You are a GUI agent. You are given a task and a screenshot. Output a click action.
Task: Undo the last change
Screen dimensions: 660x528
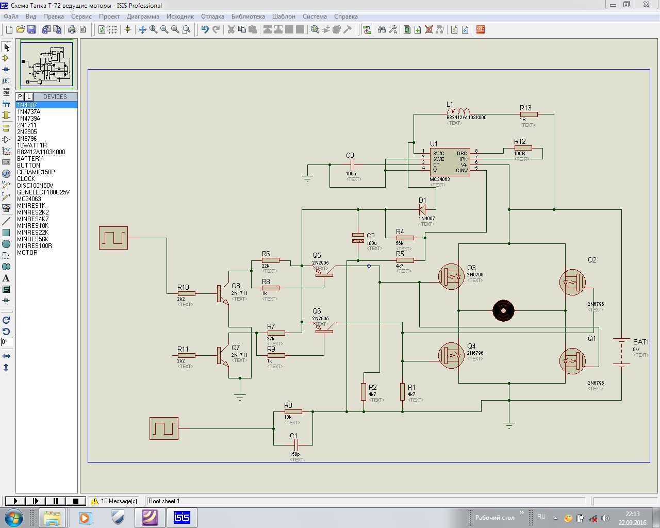(205, 29)
